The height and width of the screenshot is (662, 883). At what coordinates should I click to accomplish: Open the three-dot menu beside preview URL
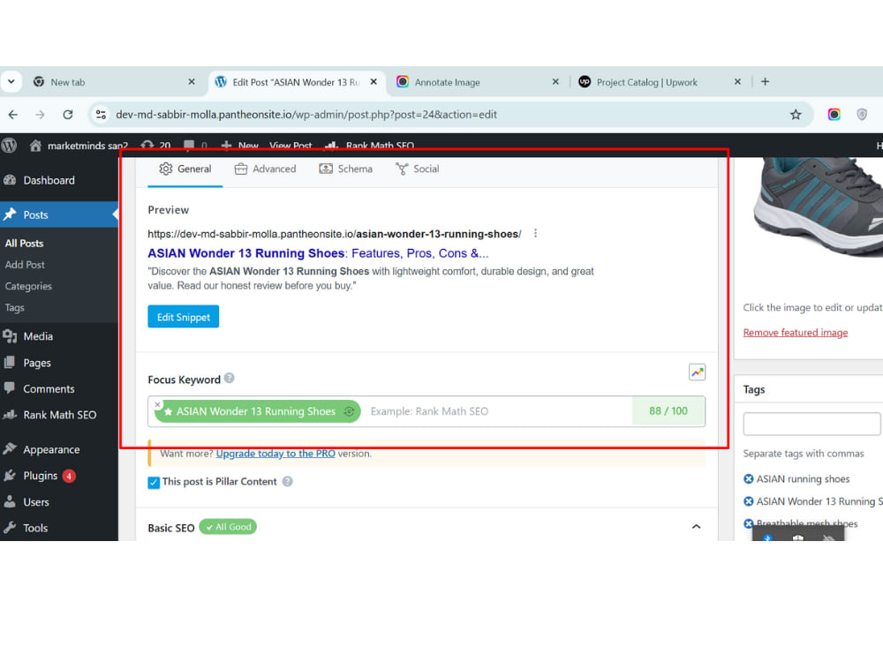click(x=536, y=233)
